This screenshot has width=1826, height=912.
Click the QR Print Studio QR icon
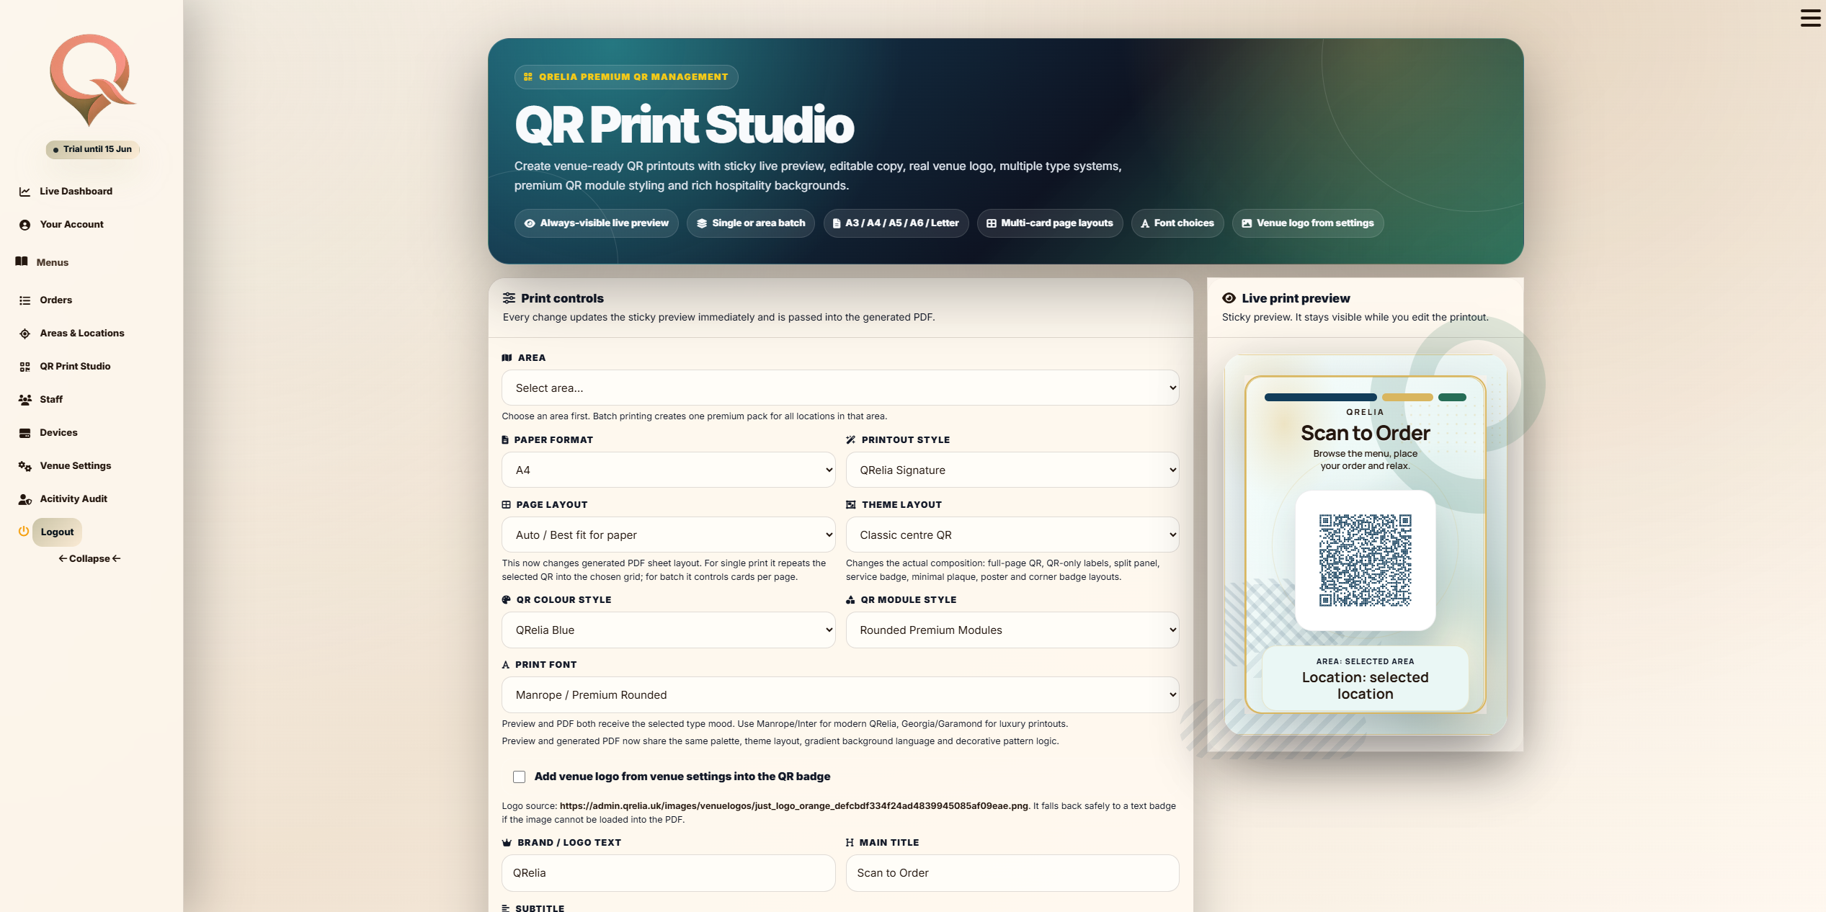pyautogui.click(x=25, y=367)
